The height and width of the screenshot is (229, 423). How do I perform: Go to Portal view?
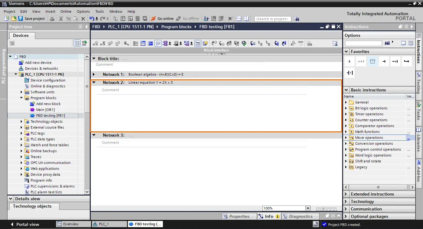click(x=25, y=224)
